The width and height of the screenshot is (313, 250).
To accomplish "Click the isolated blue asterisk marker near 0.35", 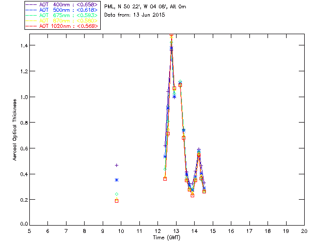I will [x=117, y=180].
